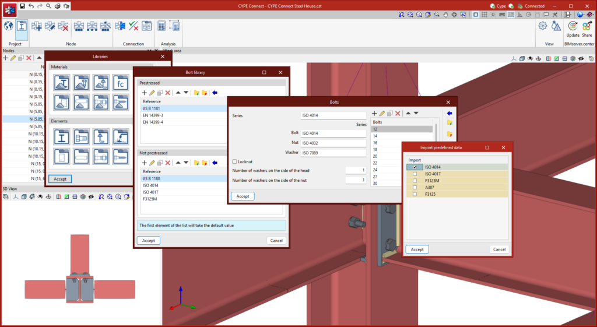Click the Washer input field
This screenshot has width=597, height=327.
point(333,153)
